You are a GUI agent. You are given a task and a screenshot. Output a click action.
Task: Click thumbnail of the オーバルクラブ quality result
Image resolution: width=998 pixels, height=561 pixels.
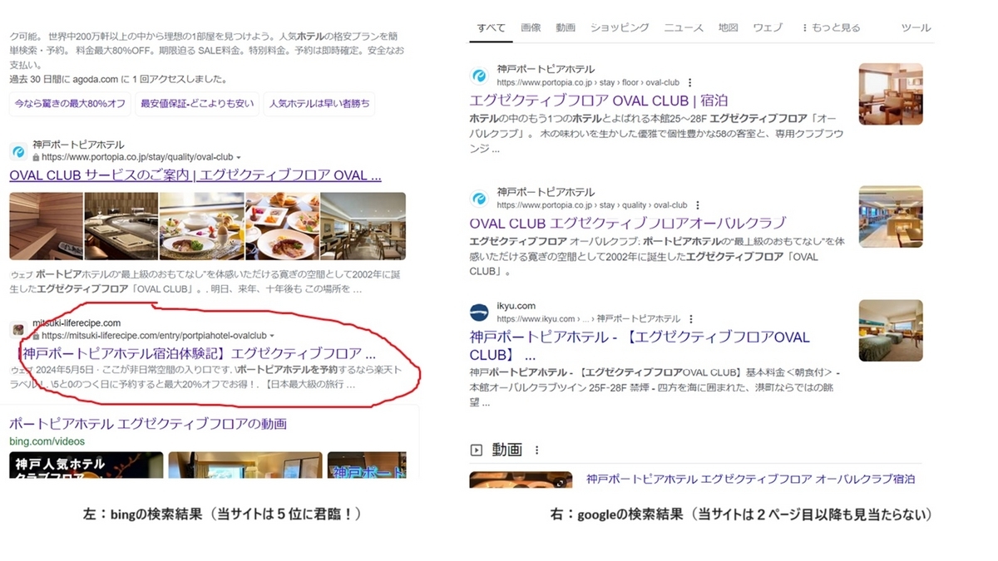click(x=891, y=216)
